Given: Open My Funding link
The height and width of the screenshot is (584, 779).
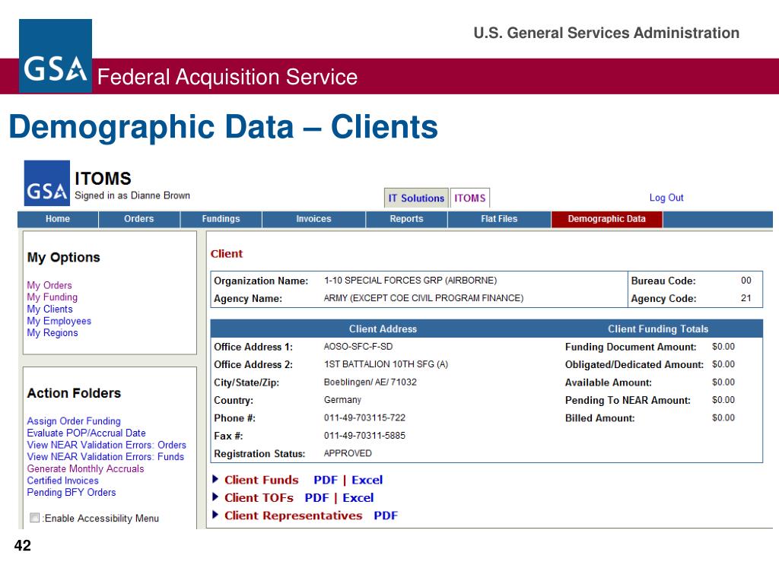Looking at the screenshot, I should [52, 297].
